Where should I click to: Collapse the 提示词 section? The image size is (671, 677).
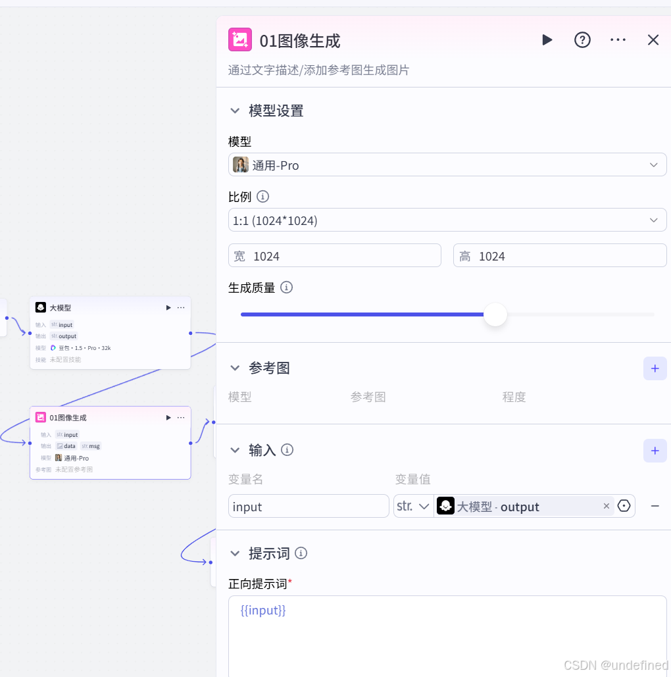tap(235, 553)
